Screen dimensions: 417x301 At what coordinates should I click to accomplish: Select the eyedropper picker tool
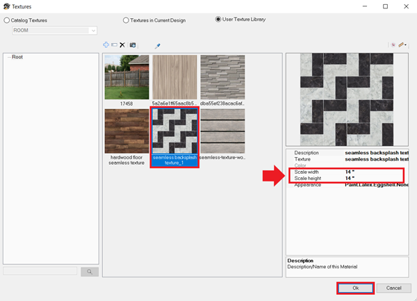(158, 46)
